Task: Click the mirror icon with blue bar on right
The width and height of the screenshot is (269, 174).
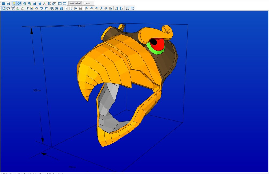Action: click(117, 8)
